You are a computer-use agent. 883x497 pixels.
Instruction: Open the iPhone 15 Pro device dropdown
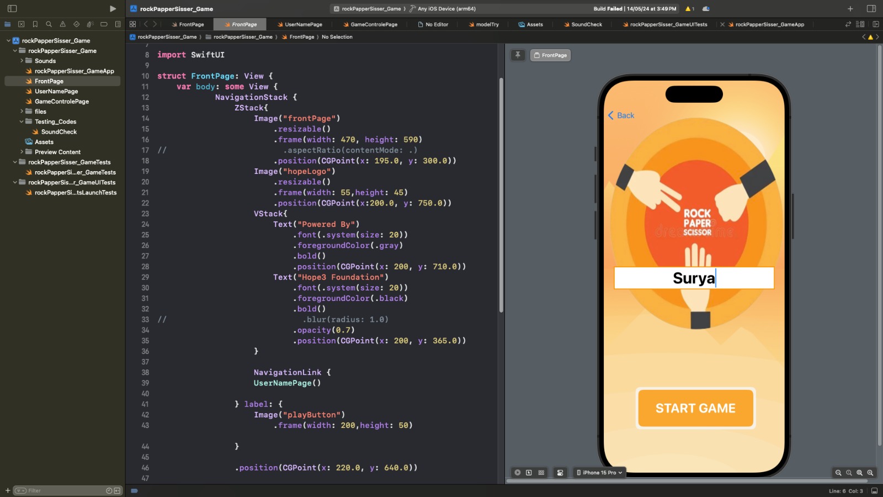pos(599,473)
